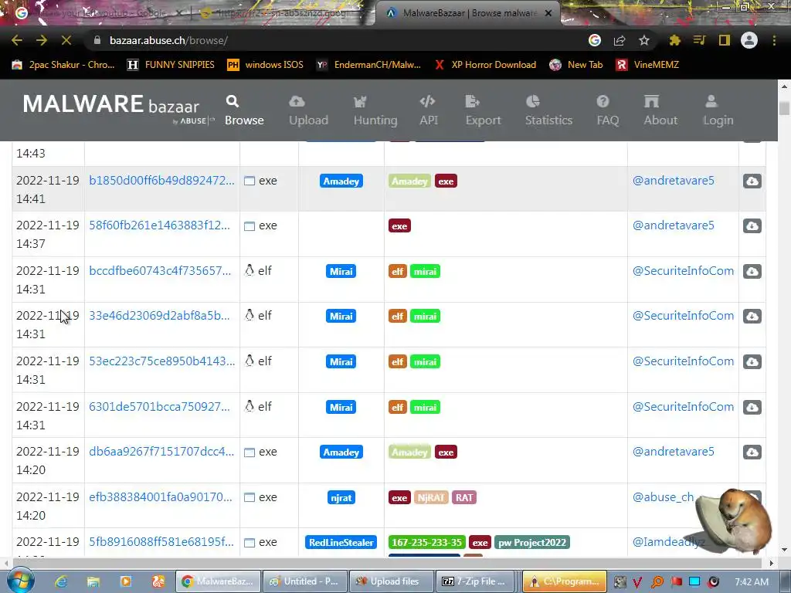Viewport: 791px width, 593px height.
Task: Download the 6301de5701bcca750927 sample
Action: tap(752, 407)
